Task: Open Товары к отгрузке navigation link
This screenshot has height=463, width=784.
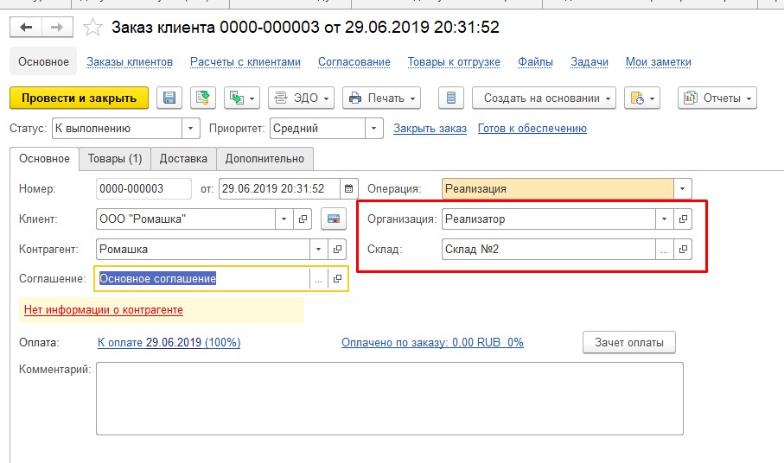Action: click(x=454, y=62)
